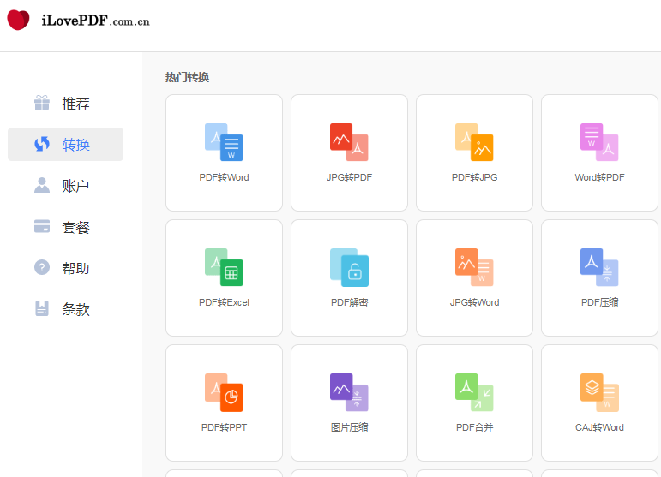Viewport: 661px width, 477px height.
Task: Select the PDF合并 label
Action: [474, 427]
